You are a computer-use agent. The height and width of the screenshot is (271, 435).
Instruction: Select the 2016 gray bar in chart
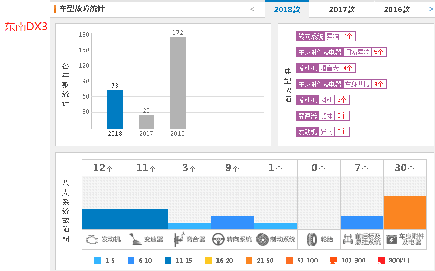tap(178, 83)
